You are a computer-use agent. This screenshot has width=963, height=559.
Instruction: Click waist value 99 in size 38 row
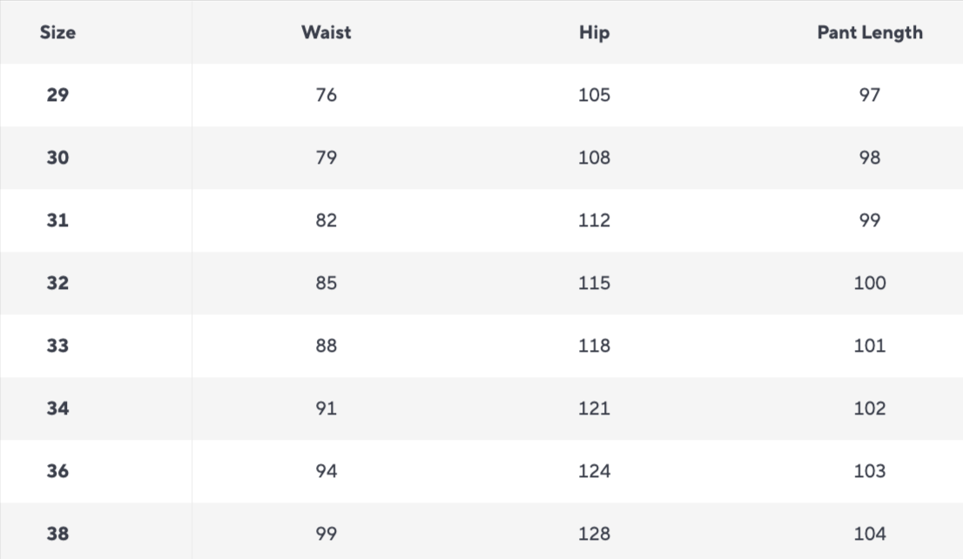[x=326, y=534]
